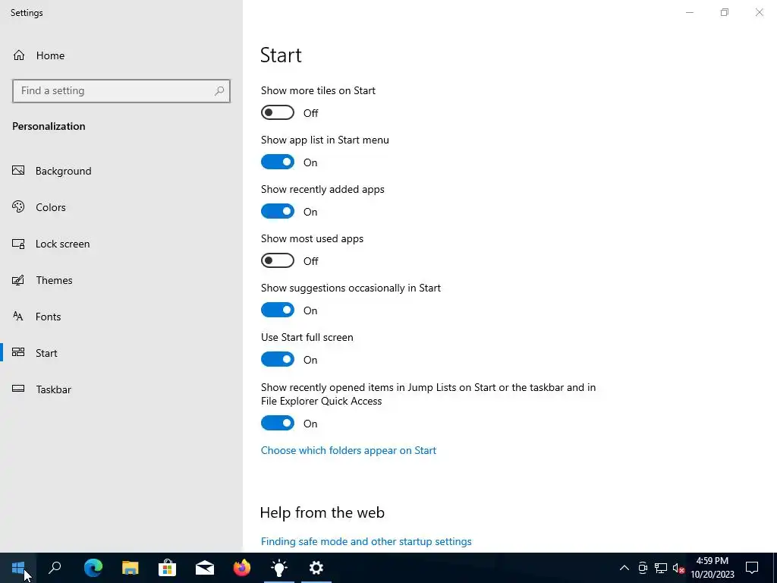Open network status tray icon
Screen dimensions: 777x583
(661, 568)
